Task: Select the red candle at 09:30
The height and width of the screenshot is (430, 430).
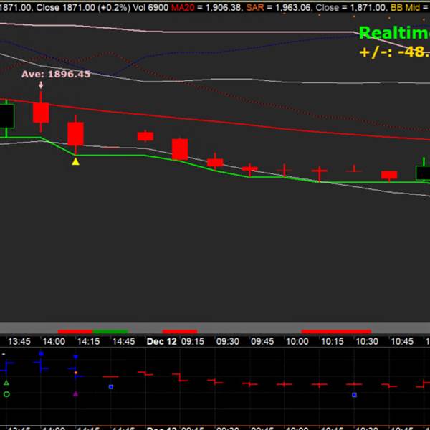Action: [215, 163]
